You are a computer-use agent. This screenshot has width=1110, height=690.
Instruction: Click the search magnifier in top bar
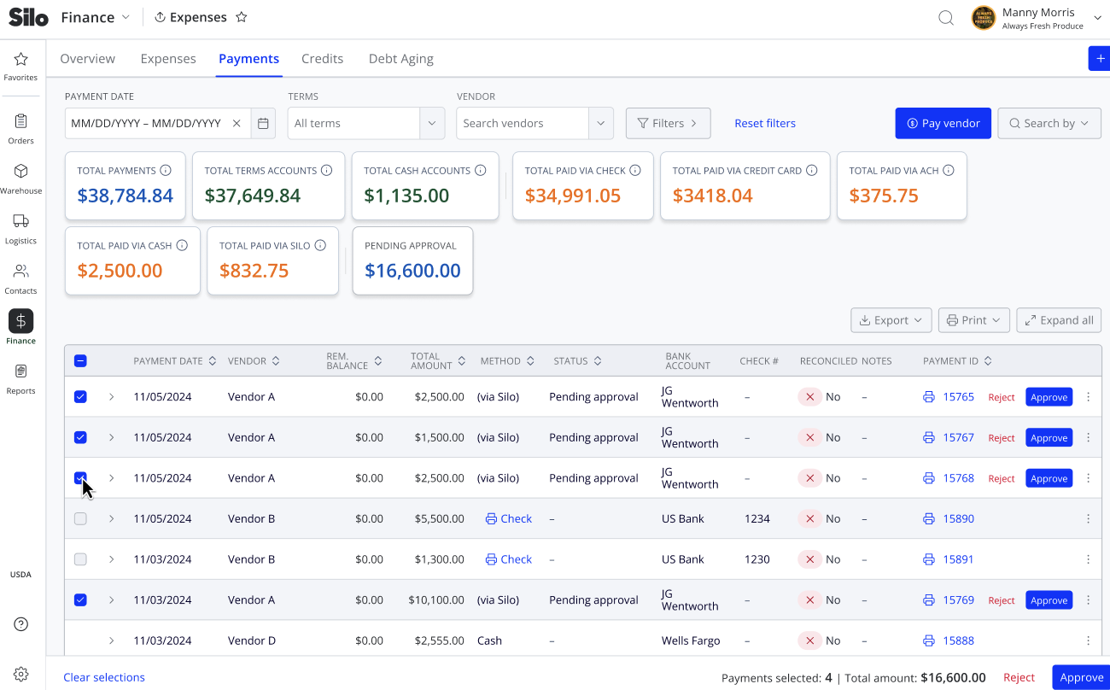point(946,18)
